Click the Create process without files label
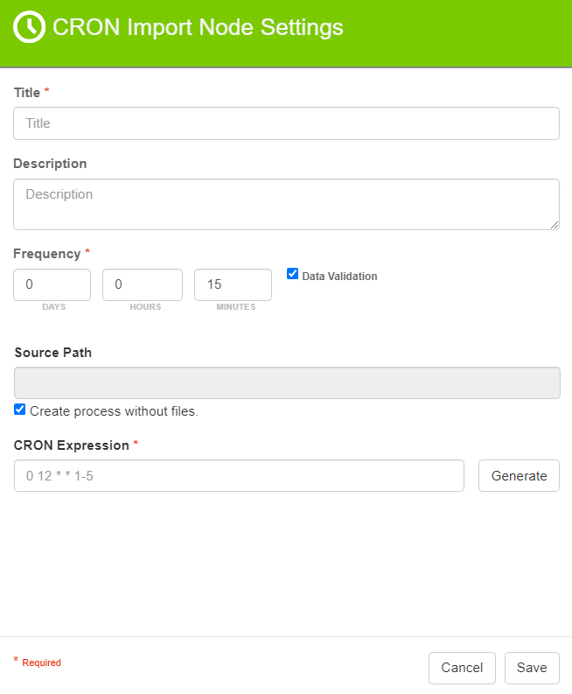572x694 pixels. (114, 411)
